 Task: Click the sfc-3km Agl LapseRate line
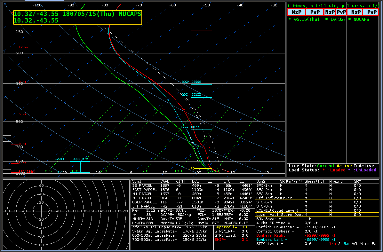(x=170, y=227)
